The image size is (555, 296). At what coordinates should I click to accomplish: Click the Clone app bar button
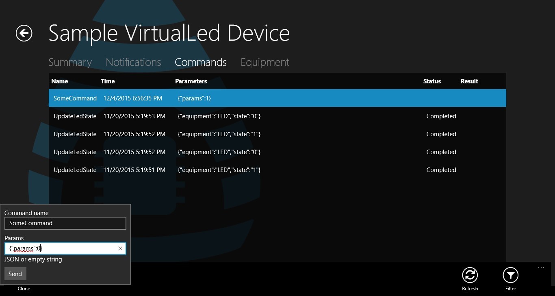(x=24, y=288)
